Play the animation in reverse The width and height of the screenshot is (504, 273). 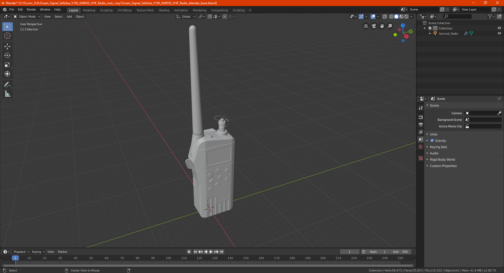(x=206, y=252)
